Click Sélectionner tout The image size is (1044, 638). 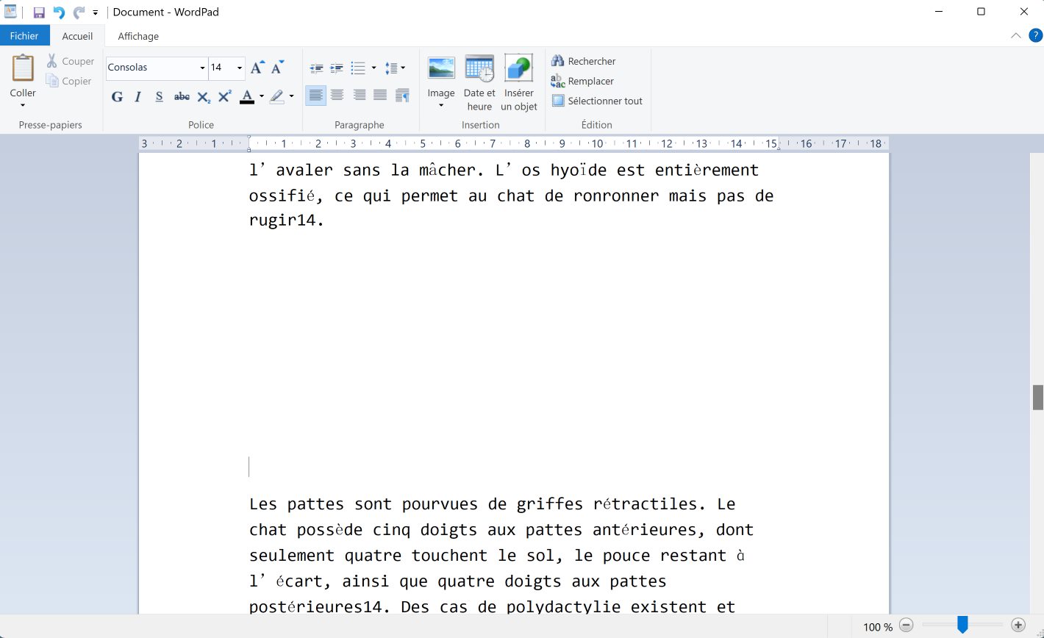597,101
